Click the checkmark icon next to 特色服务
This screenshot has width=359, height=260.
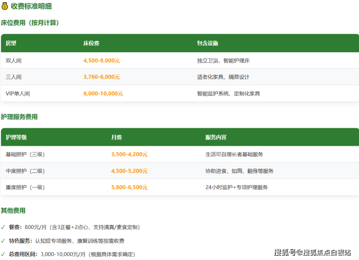point(3,241)
